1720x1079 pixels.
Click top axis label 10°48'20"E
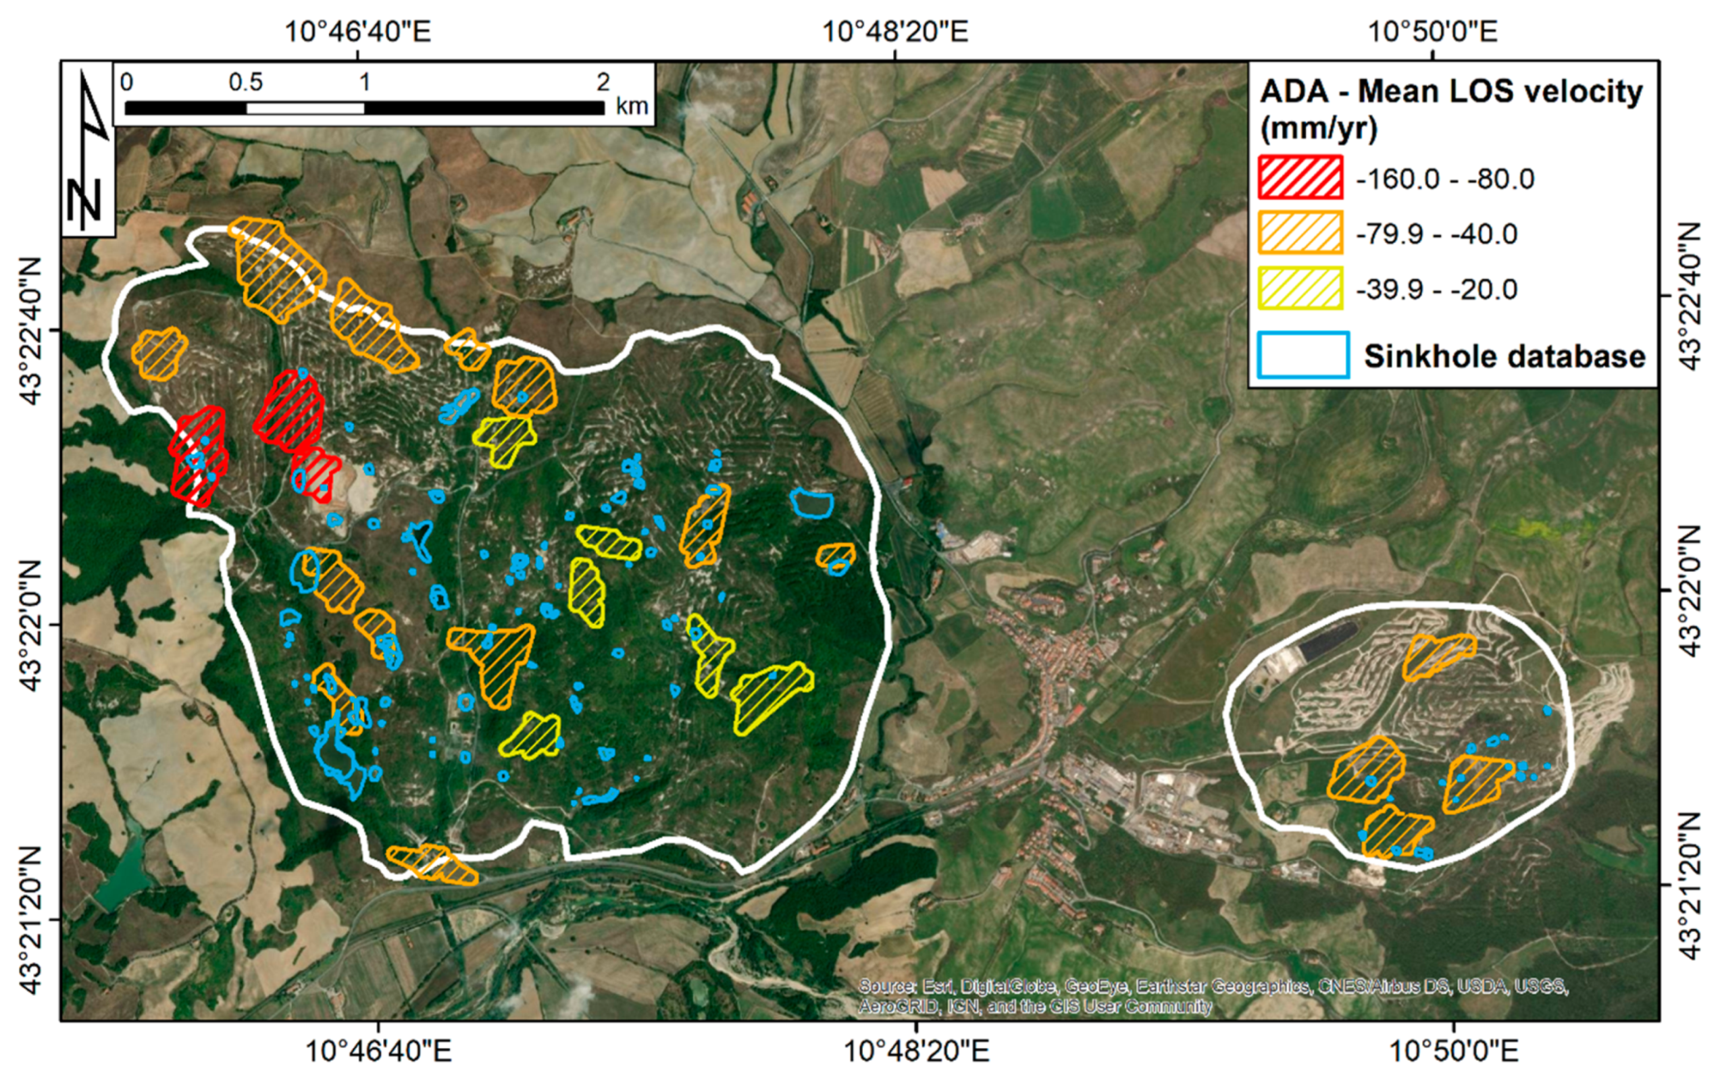tap(895, 32)
